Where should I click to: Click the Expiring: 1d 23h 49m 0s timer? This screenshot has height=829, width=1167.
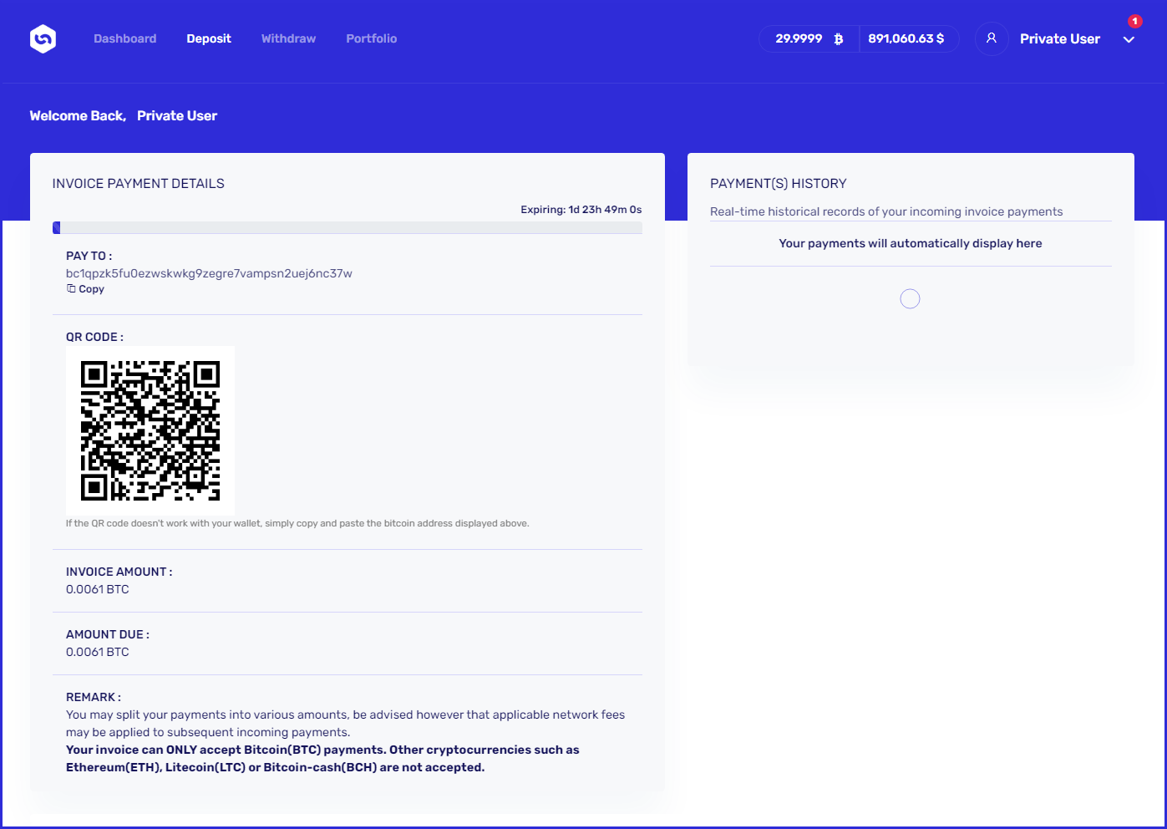(581, 210)
